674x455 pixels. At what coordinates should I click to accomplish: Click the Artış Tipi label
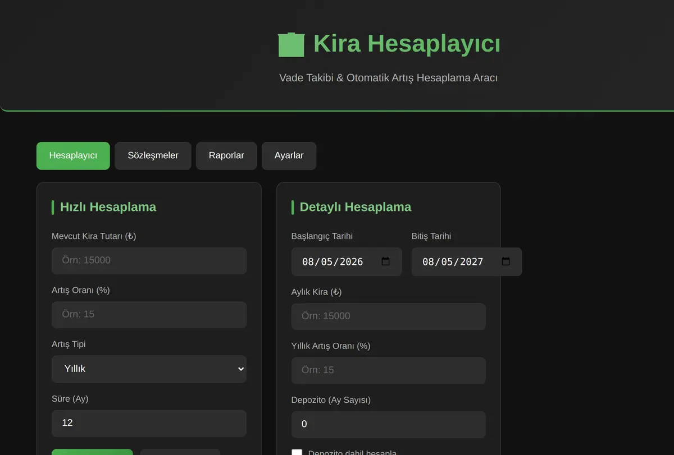69,344
